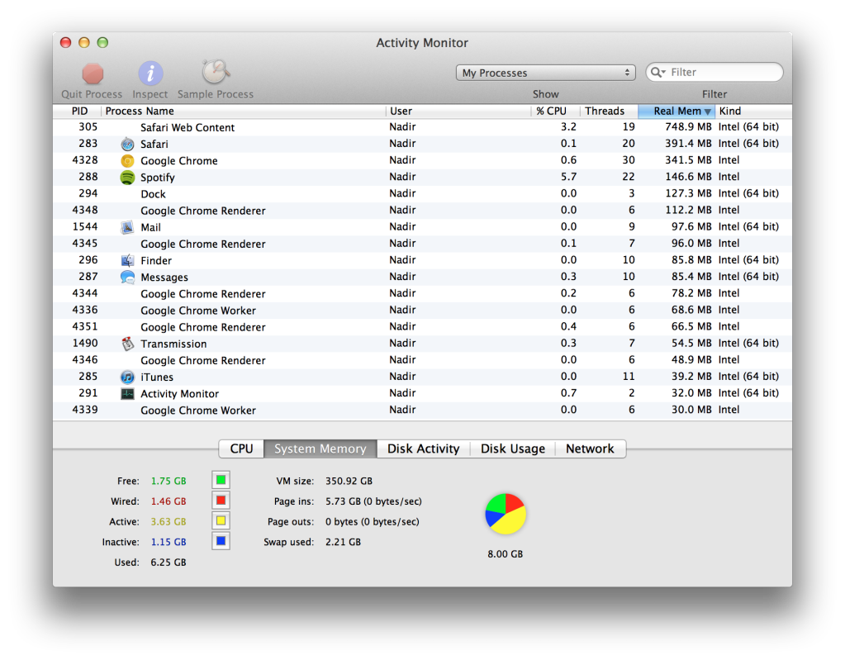Click the Quit Process stop-sign icon
The height and width of the screenshot is (660, 845).
pos(93,74)
